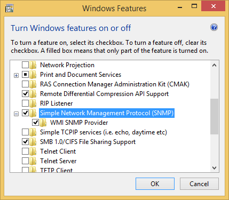Check Simple TCPIP services checkbox
The width and height of the screenshot is (229, 200).
click(x=25, y=132)
